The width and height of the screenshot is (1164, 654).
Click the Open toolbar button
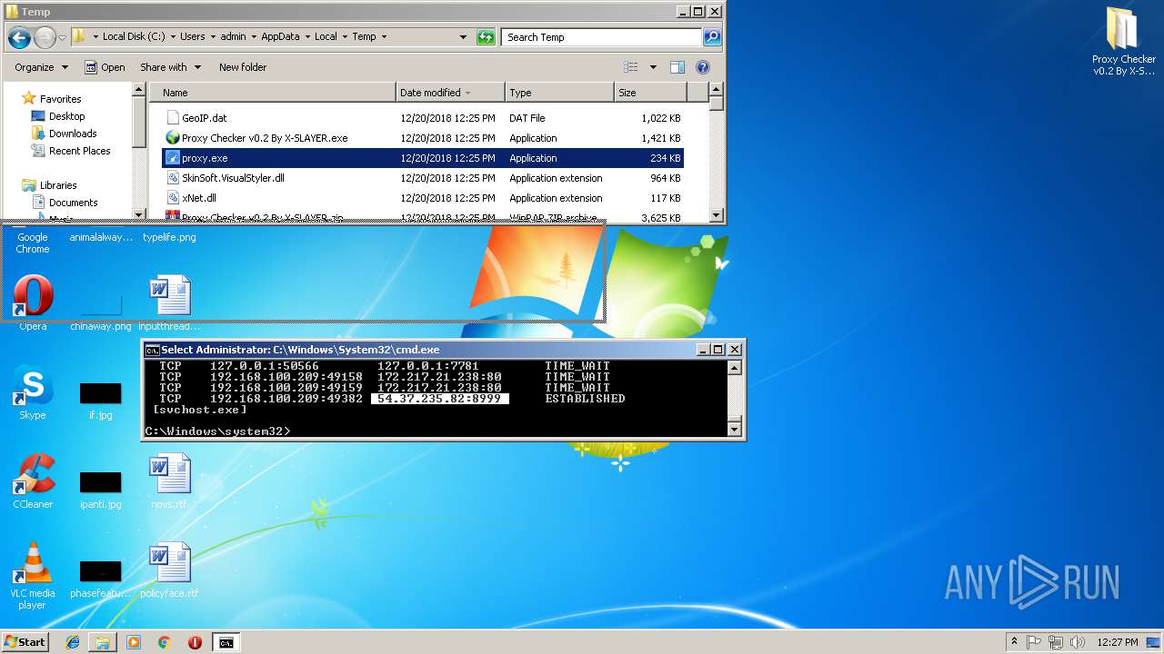point(105,67)
